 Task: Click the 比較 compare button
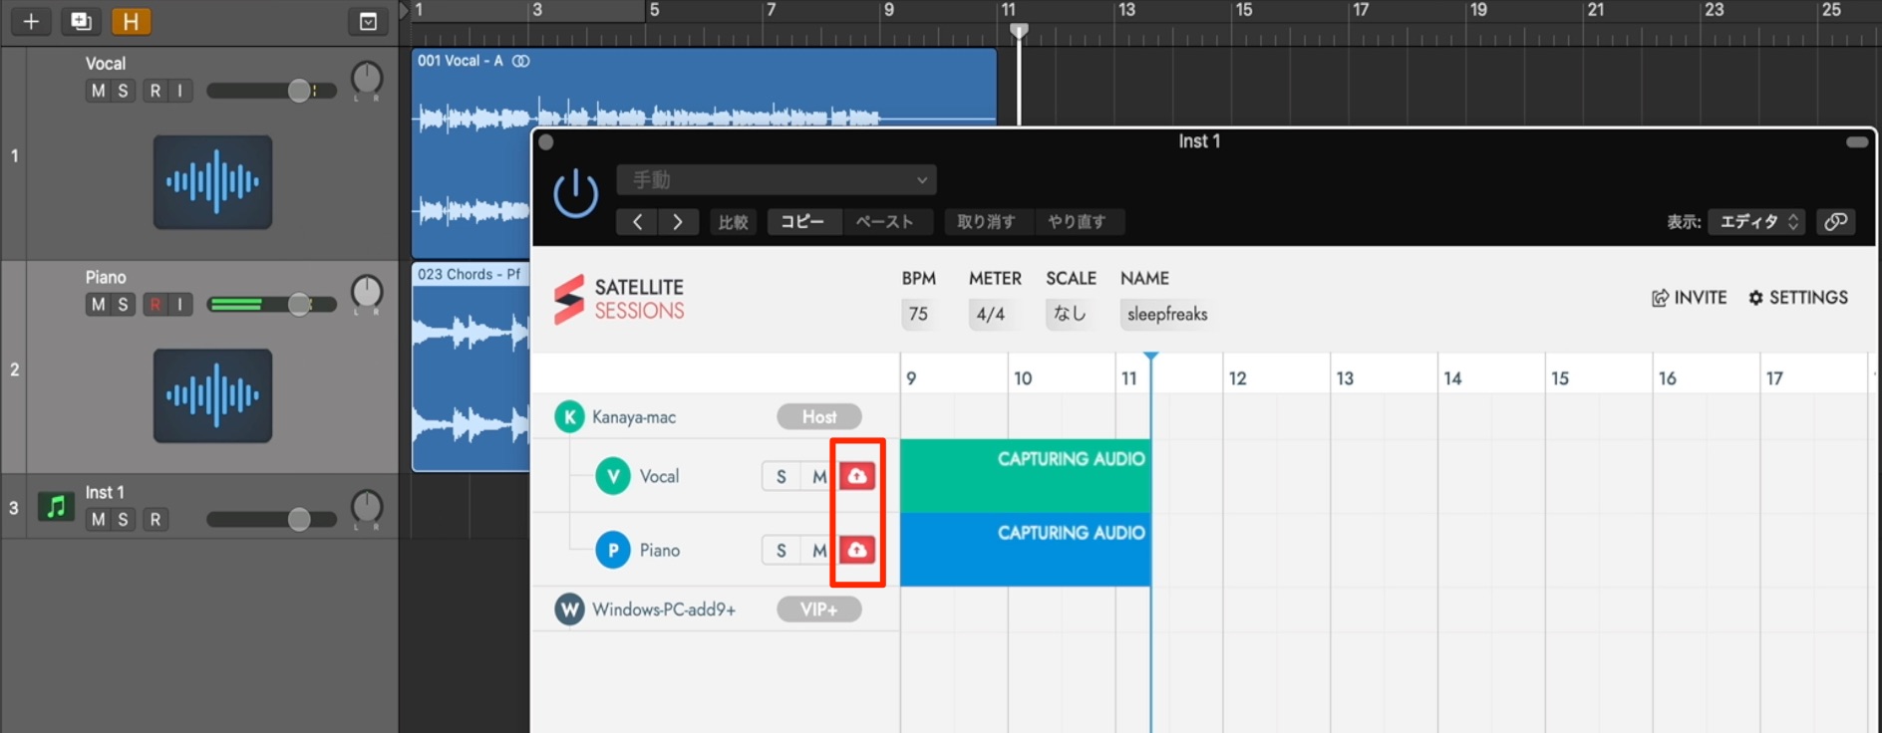[x=734, y=222]
